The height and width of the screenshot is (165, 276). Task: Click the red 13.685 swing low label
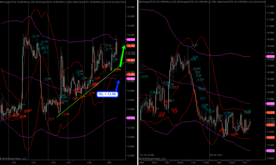coord(235,134)
